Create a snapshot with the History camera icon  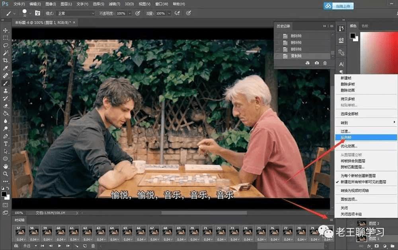(316, 63)
